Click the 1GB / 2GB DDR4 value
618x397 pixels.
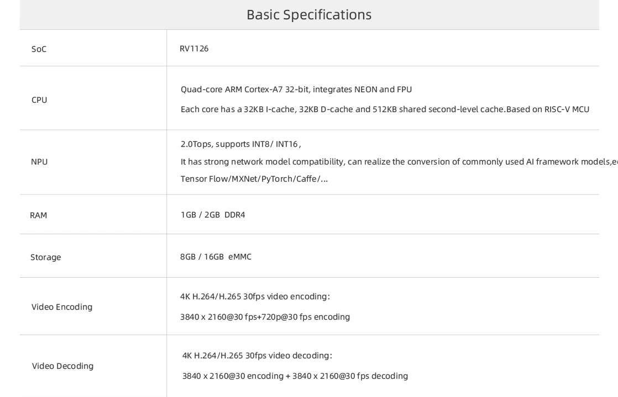(213, 215)
